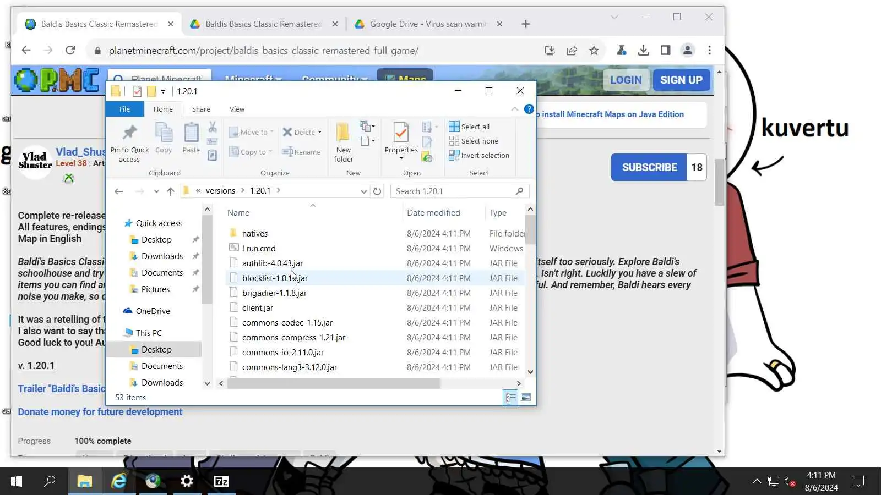The height and width of the screenshot is (495, 881).
Task: Open the browser profile avatar icon
Action: coord(687,51)
